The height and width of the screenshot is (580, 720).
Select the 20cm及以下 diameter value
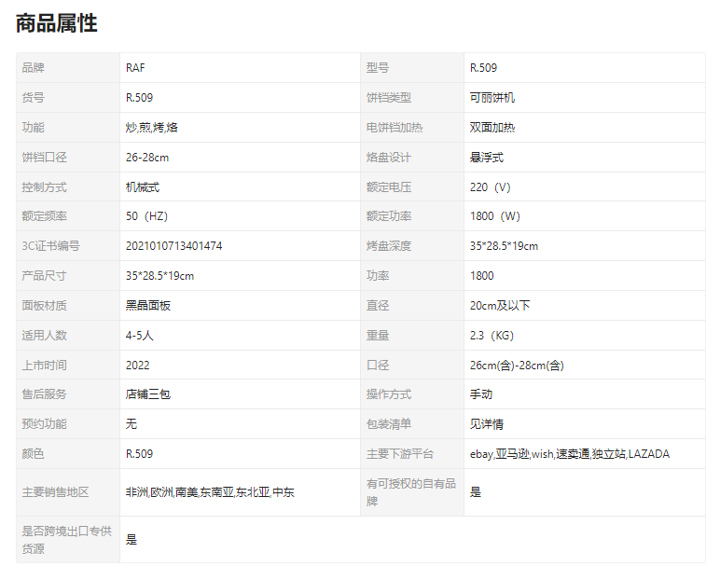(x=500, y=306)
